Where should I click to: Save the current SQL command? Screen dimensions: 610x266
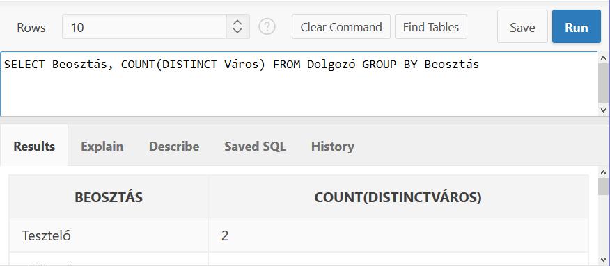click(522, 27)
